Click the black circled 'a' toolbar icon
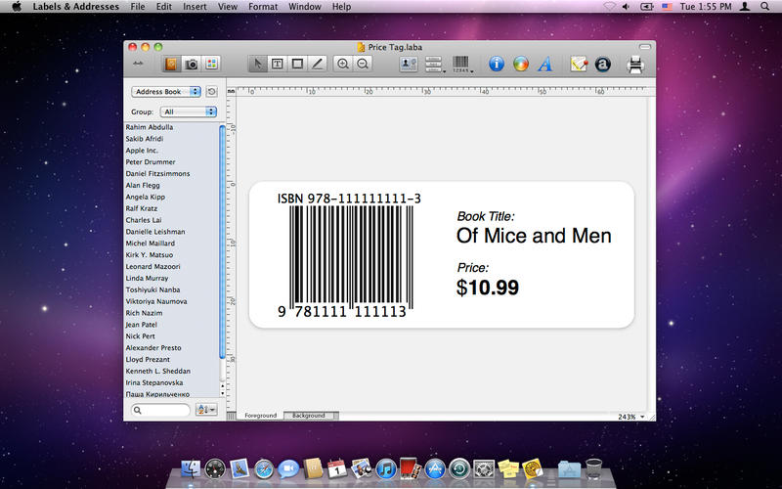Viewport: 782px width, 489px height. click(602, 65)
